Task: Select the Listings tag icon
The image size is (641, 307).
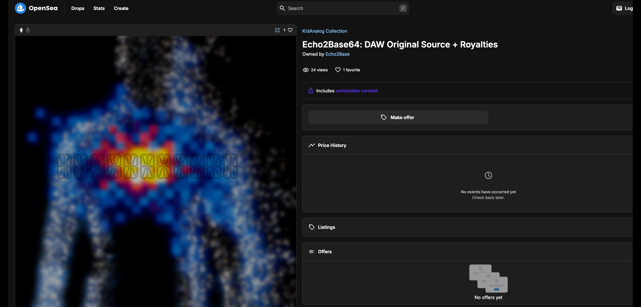Action: pos(312,227)
